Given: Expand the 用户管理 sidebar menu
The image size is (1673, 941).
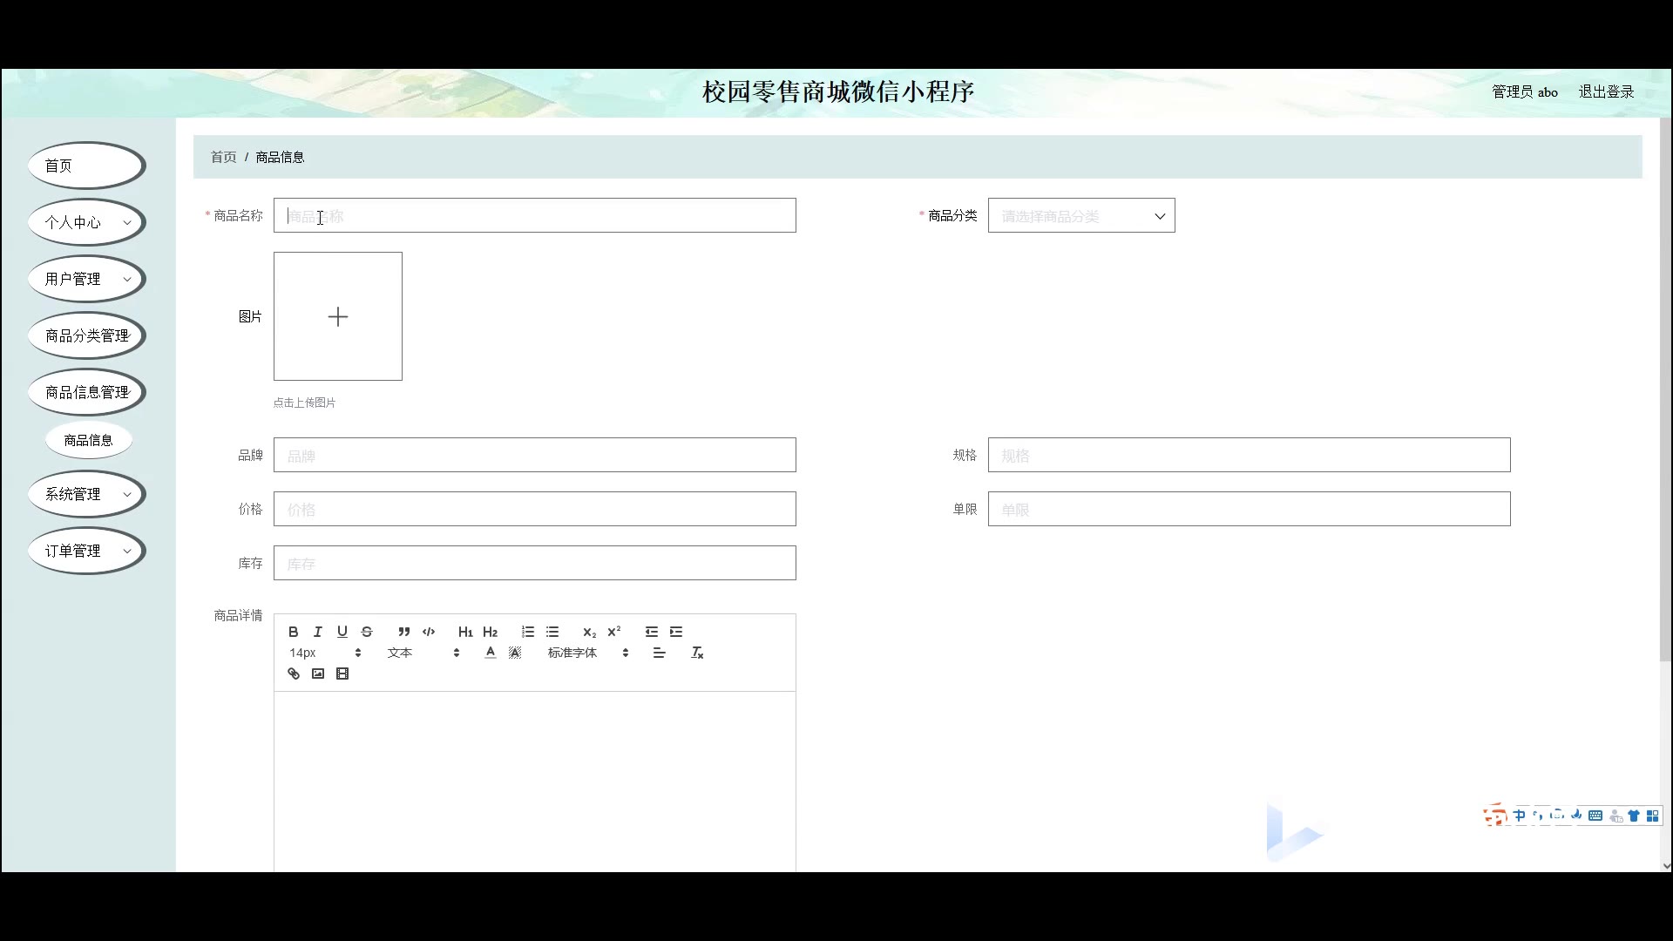Looking at the screenshot, I should point(86,279).
